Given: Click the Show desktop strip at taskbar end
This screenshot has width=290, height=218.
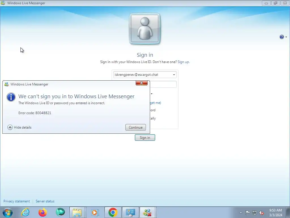Looking at the screenshot, I should pos(288,212).
